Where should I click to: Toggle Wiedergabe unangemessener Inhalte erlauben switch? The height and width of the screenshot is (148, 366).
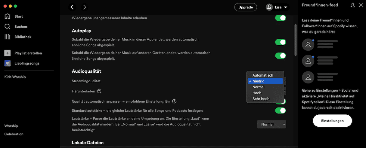click(x=280, y=18)
